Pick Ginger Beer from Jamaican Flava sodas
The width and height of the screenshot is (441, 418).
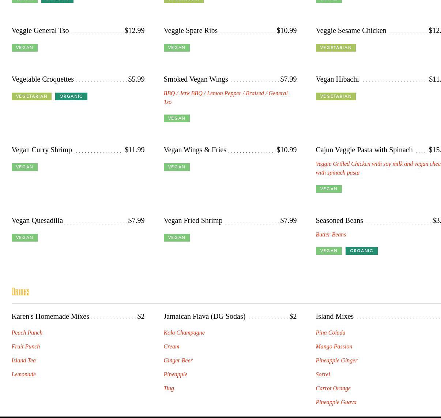[x=178, y=360]
